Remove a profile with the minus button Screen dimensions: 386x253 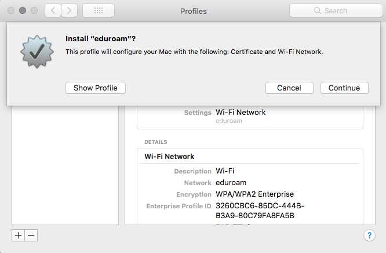click(x=31, y=235)
